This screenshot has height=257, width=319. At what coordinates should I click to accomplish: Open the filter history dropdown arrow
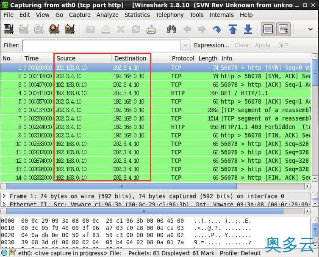click(x=186, y=45)
